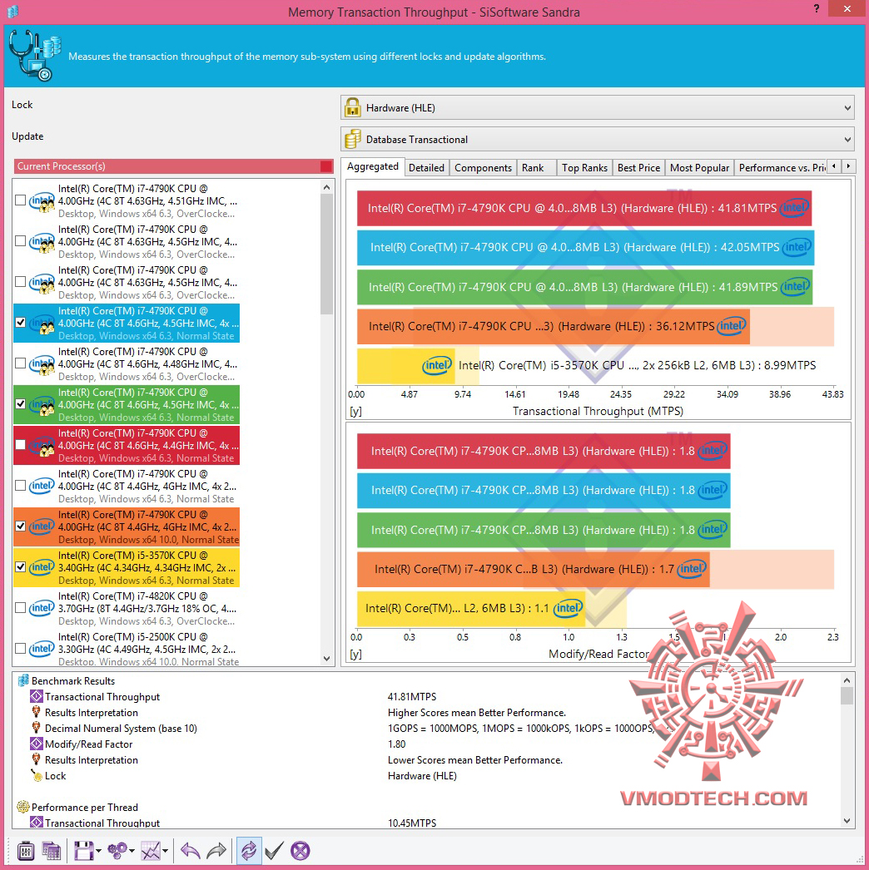
Task: Click the Modify/Read Factor diamond icon
Action: tap(37, 744)
